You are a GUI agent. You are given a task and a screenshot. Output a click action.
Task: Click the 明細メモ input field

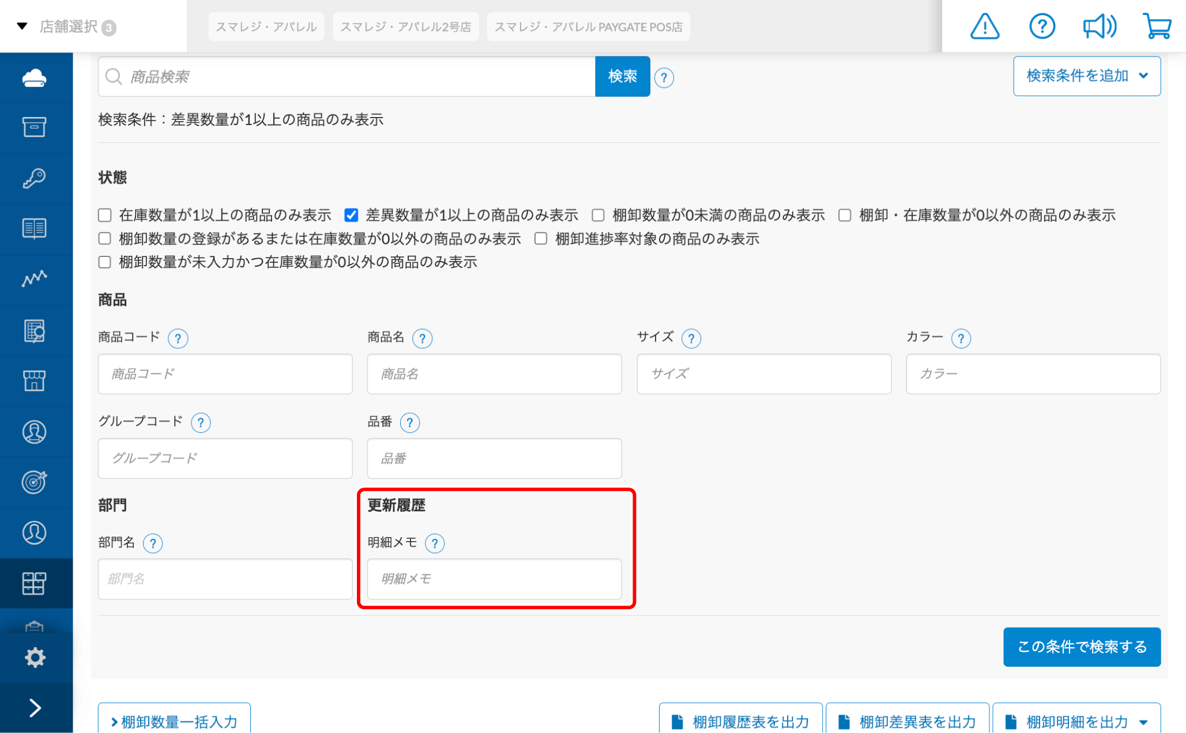494,579
